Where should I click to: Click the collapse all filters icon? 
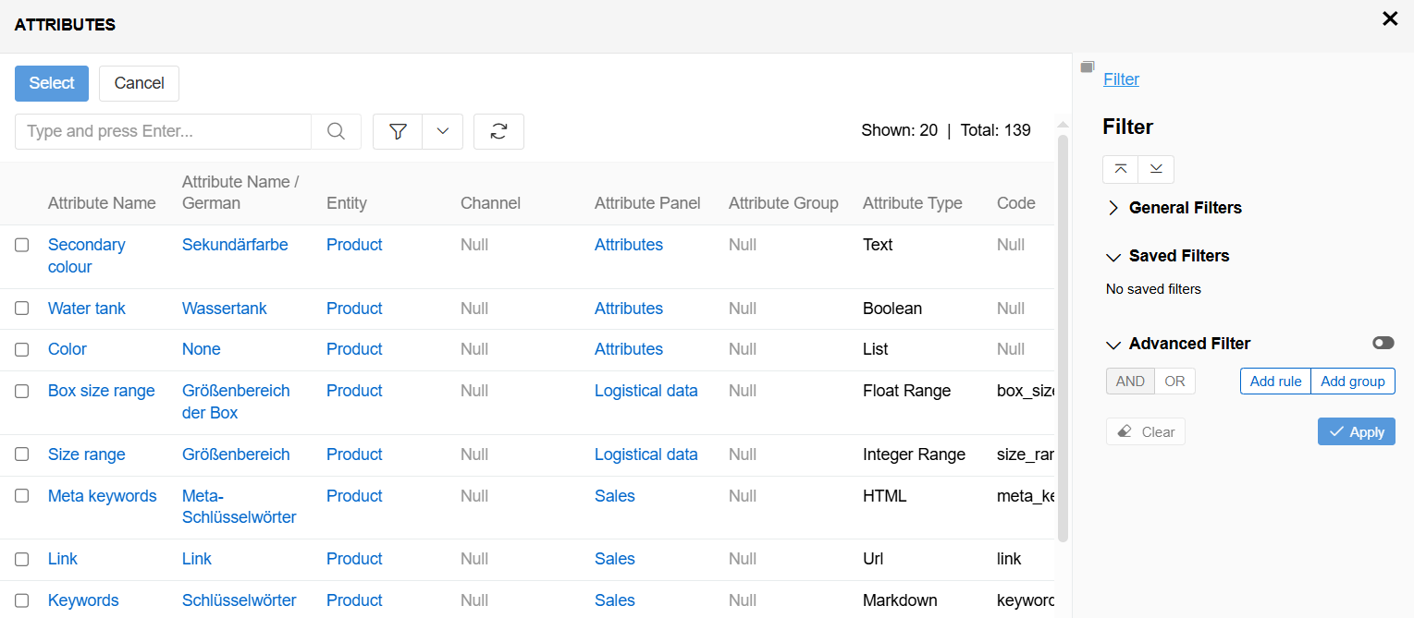(1121, 169)
